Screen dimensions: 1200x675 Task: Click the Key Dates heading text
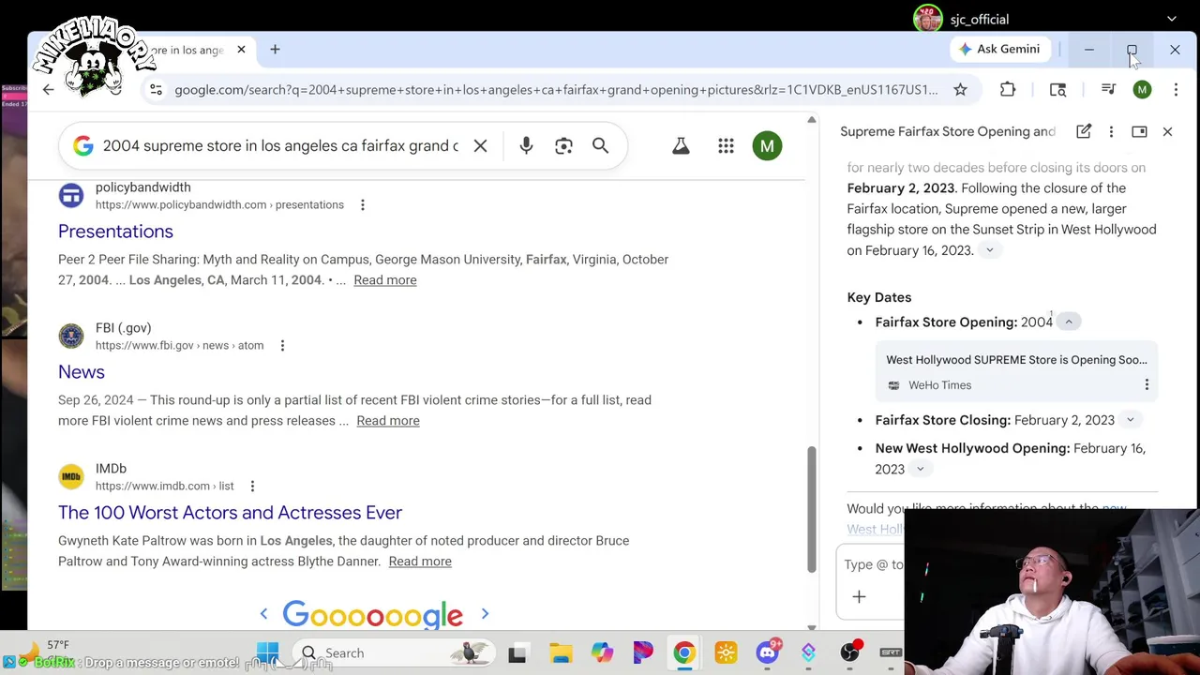coord(879,297)
